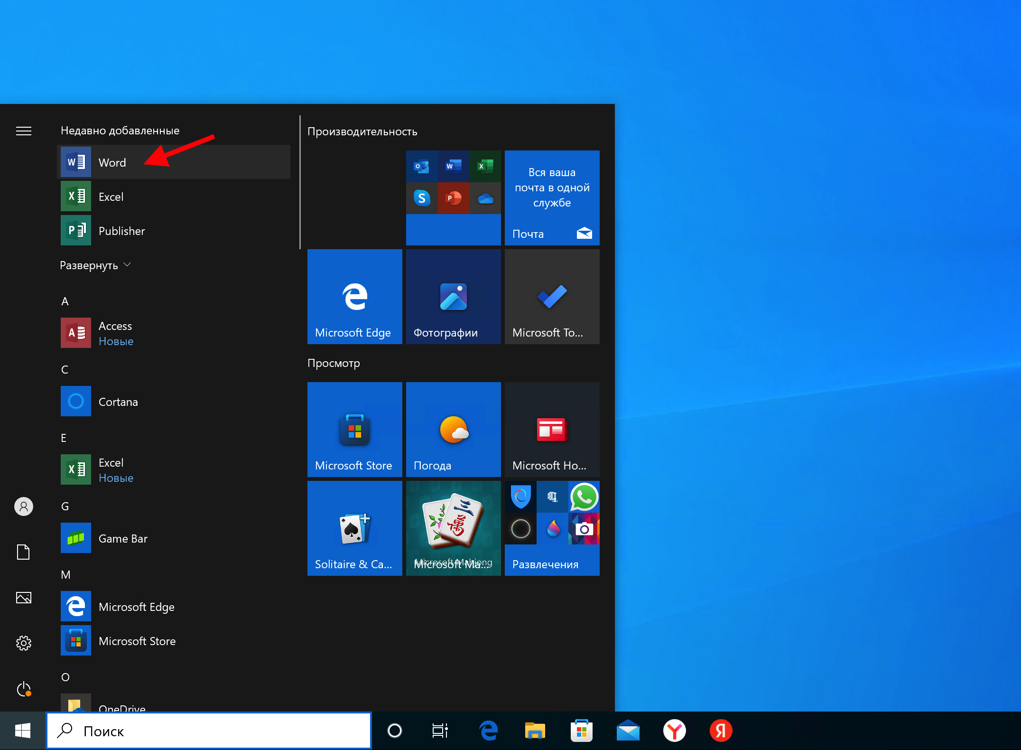This screenshot has height=750, width=1021.
Task: Open Task View on the taskbar
Action: (x=440, y=731)
